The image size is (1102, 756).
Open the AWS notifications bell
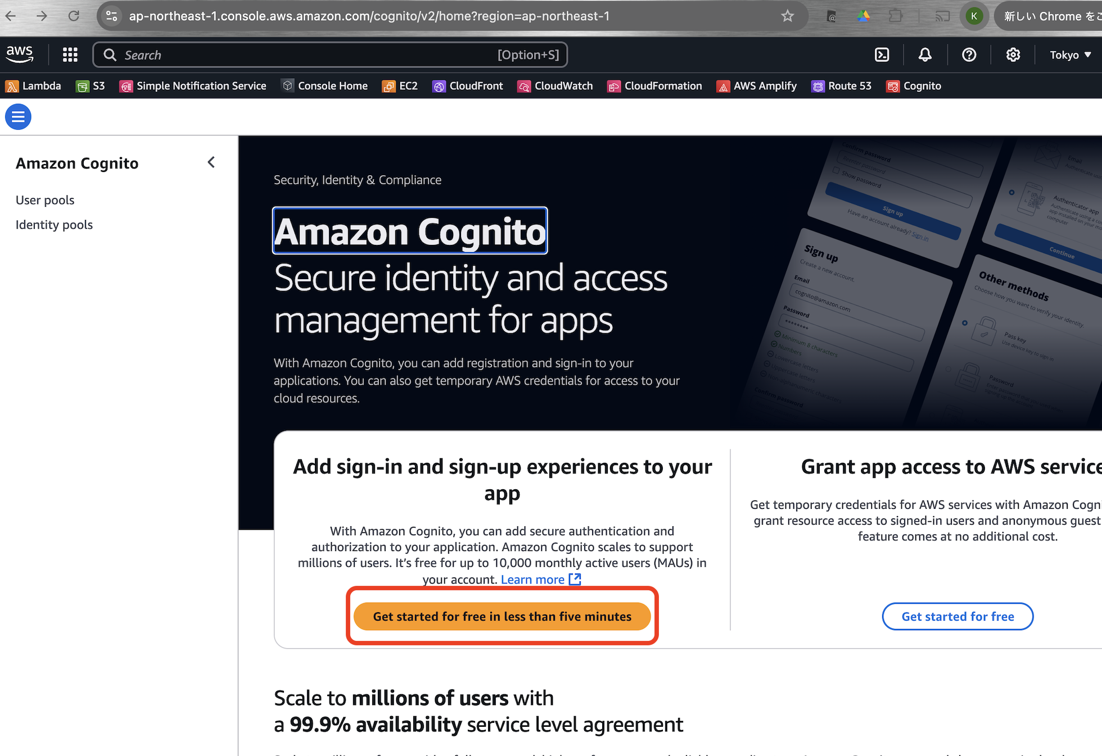coord(925,54)
